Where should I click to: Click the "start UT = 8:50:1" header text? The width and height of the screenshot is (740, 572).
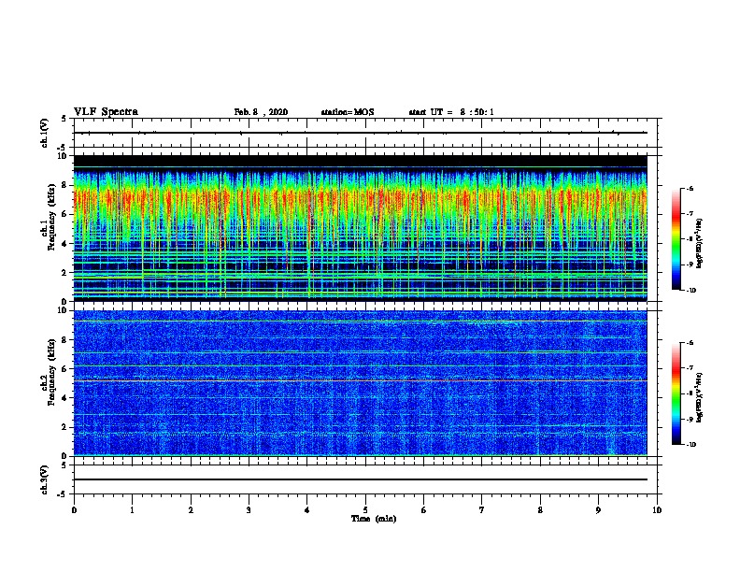click(x=451, y=112)
